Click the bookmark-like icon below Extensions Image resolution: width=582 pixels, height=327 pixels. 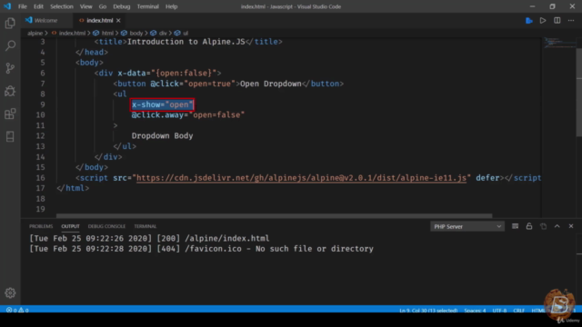tap(10, 136)
